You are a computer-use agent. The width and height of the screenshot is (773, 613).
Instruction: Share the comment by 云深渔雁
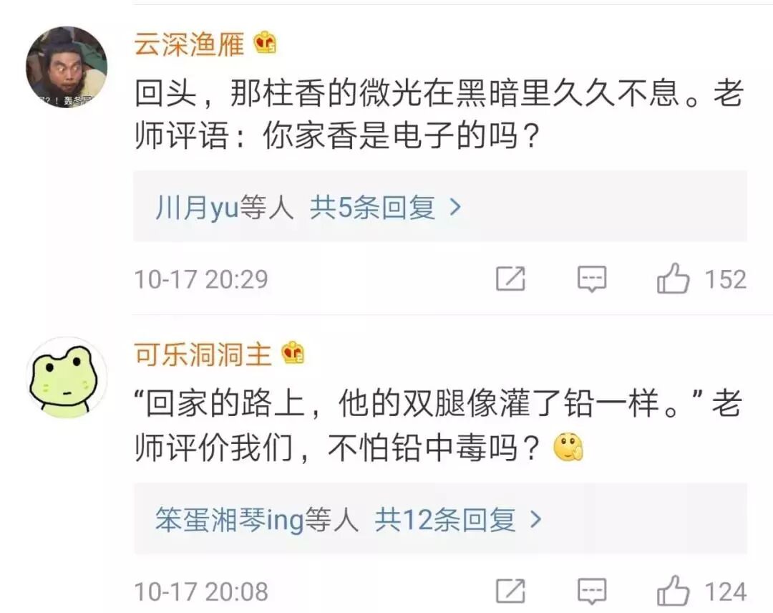point(510,279)
